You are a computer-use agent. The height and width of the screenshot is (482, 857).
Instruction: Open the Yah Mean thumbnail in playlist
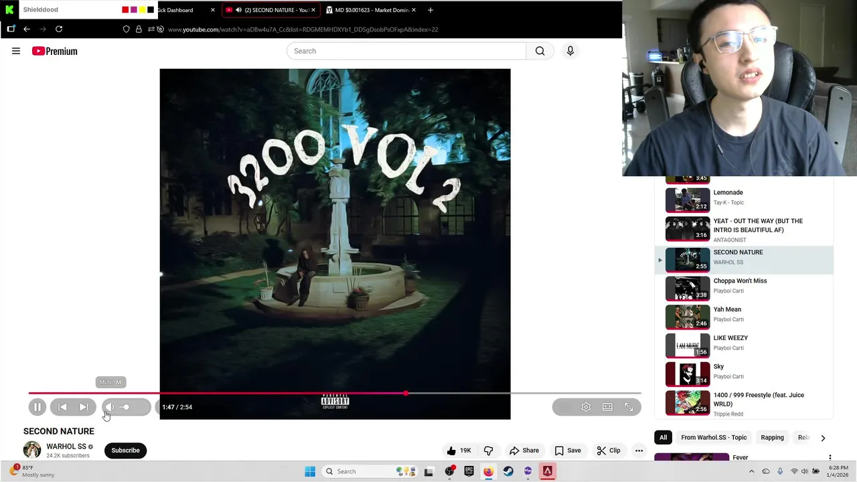[x=688, y=317]
